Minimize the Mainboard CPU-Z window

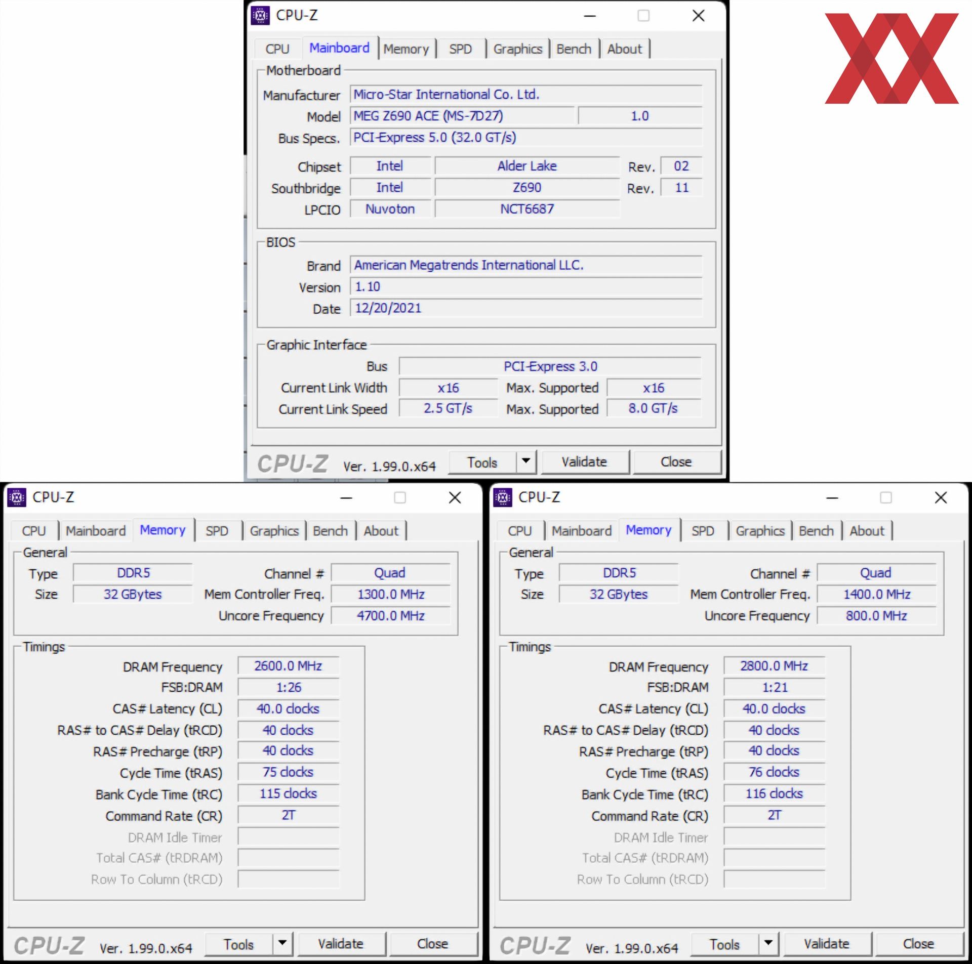[x=590, y=16]
